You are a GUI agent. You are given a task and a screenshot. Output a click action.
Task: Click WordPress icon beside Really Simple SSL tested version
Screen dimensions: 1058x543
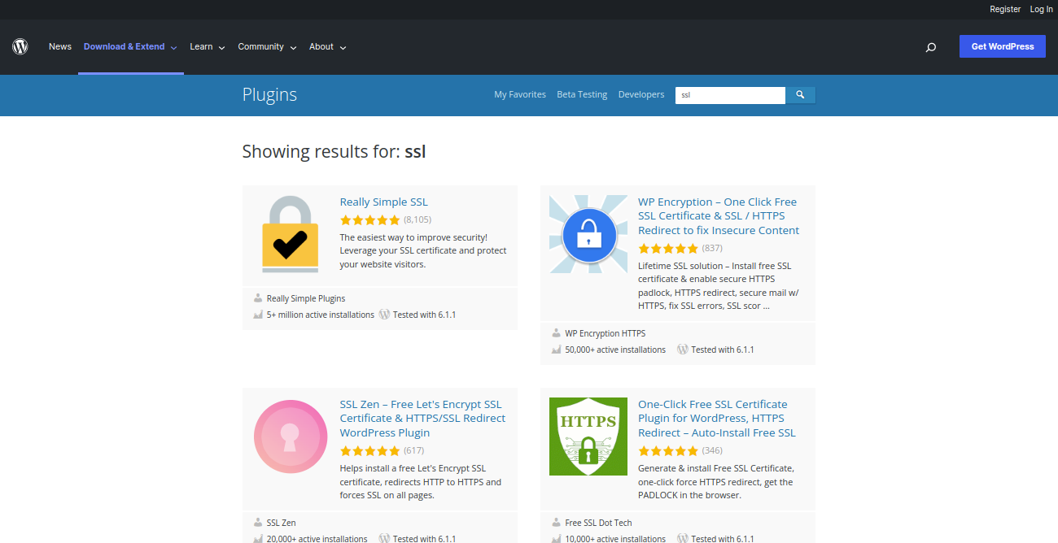(x=384, y=315)
